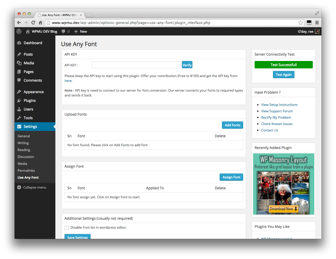Click the Test Successfull green status bar

284,65
